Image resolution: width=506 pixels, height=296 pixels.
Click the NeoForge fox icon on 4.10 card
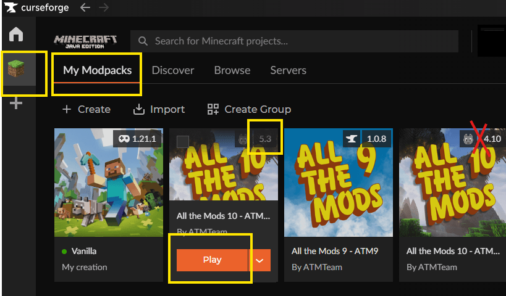(468, 139)
